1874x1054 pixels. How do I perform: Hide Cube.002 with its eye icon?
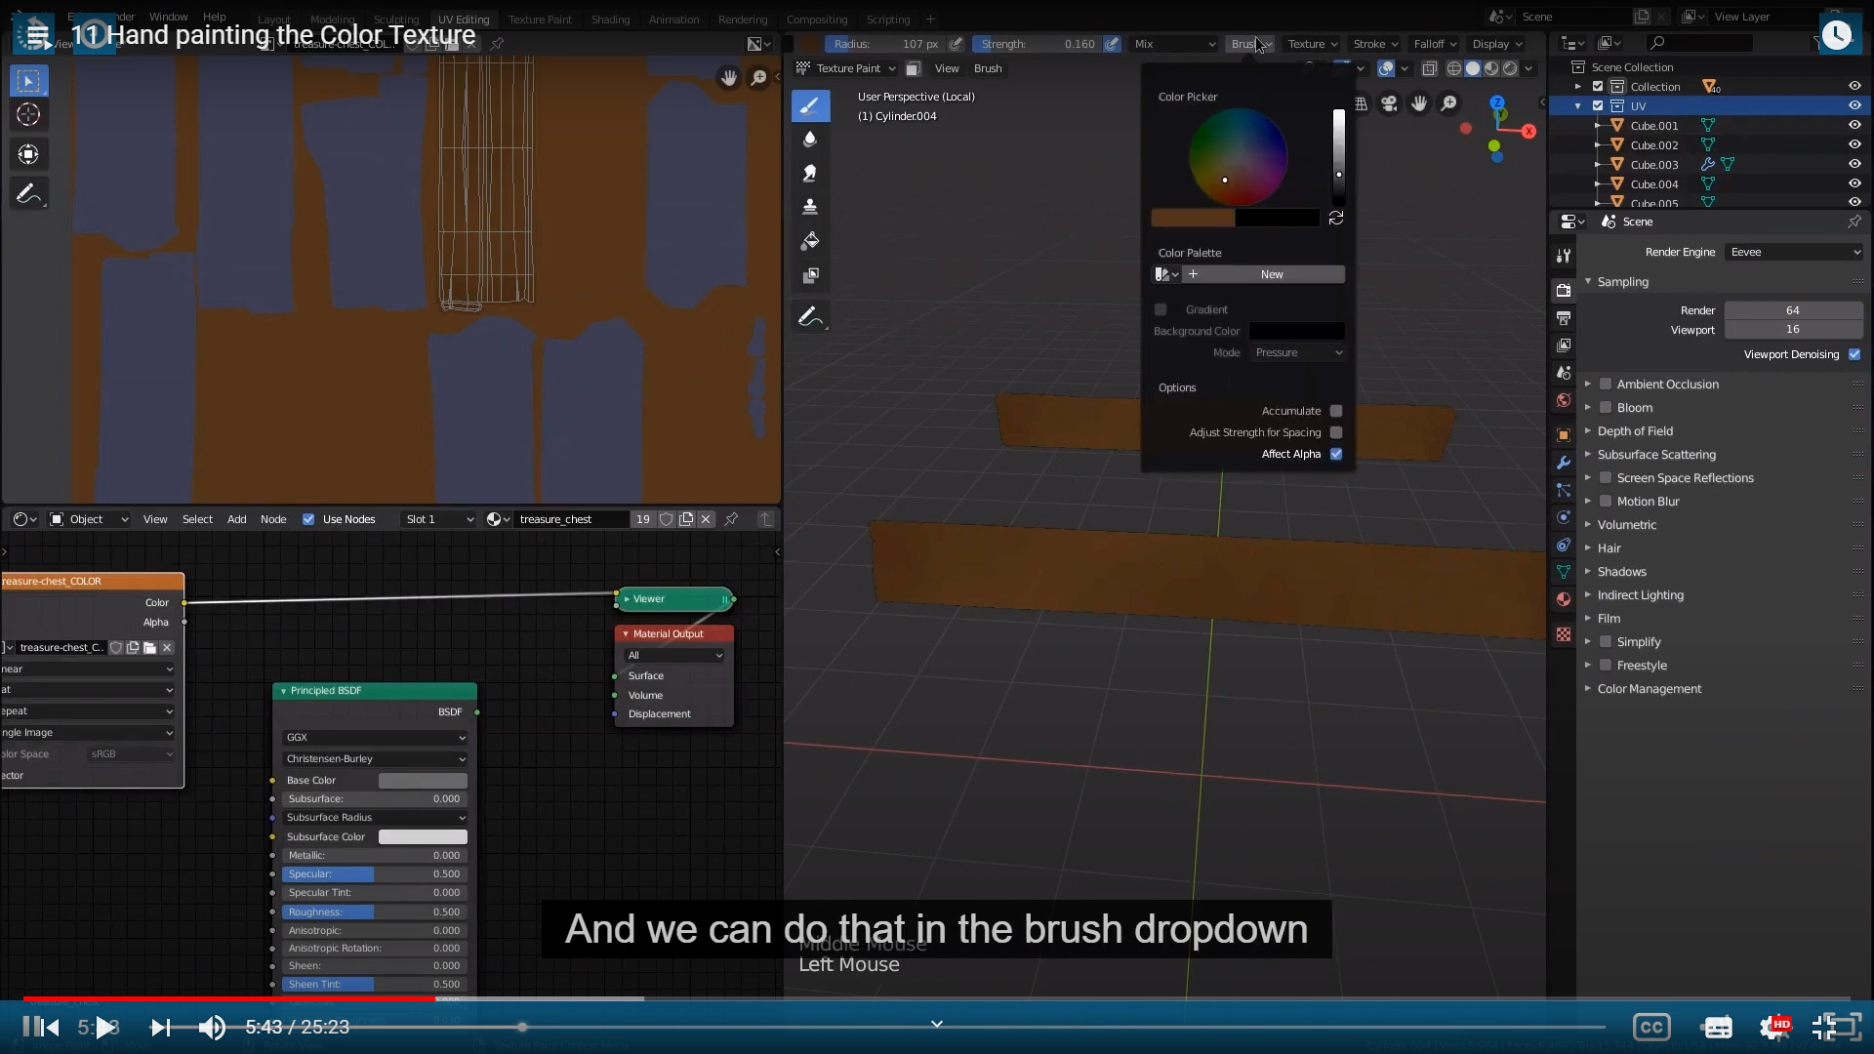pyautogui.click(x=1854, y=144)
